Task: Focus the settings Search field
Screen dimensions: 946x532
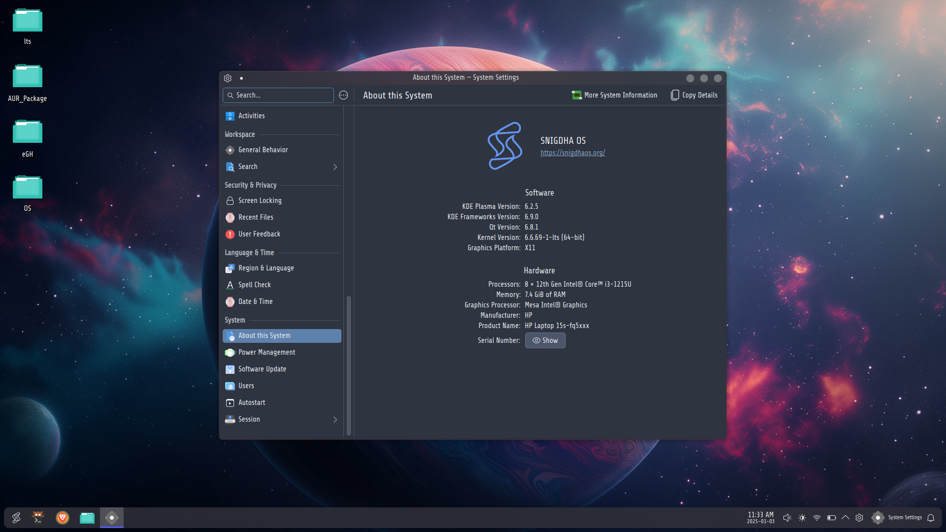Action: [278, 95]
